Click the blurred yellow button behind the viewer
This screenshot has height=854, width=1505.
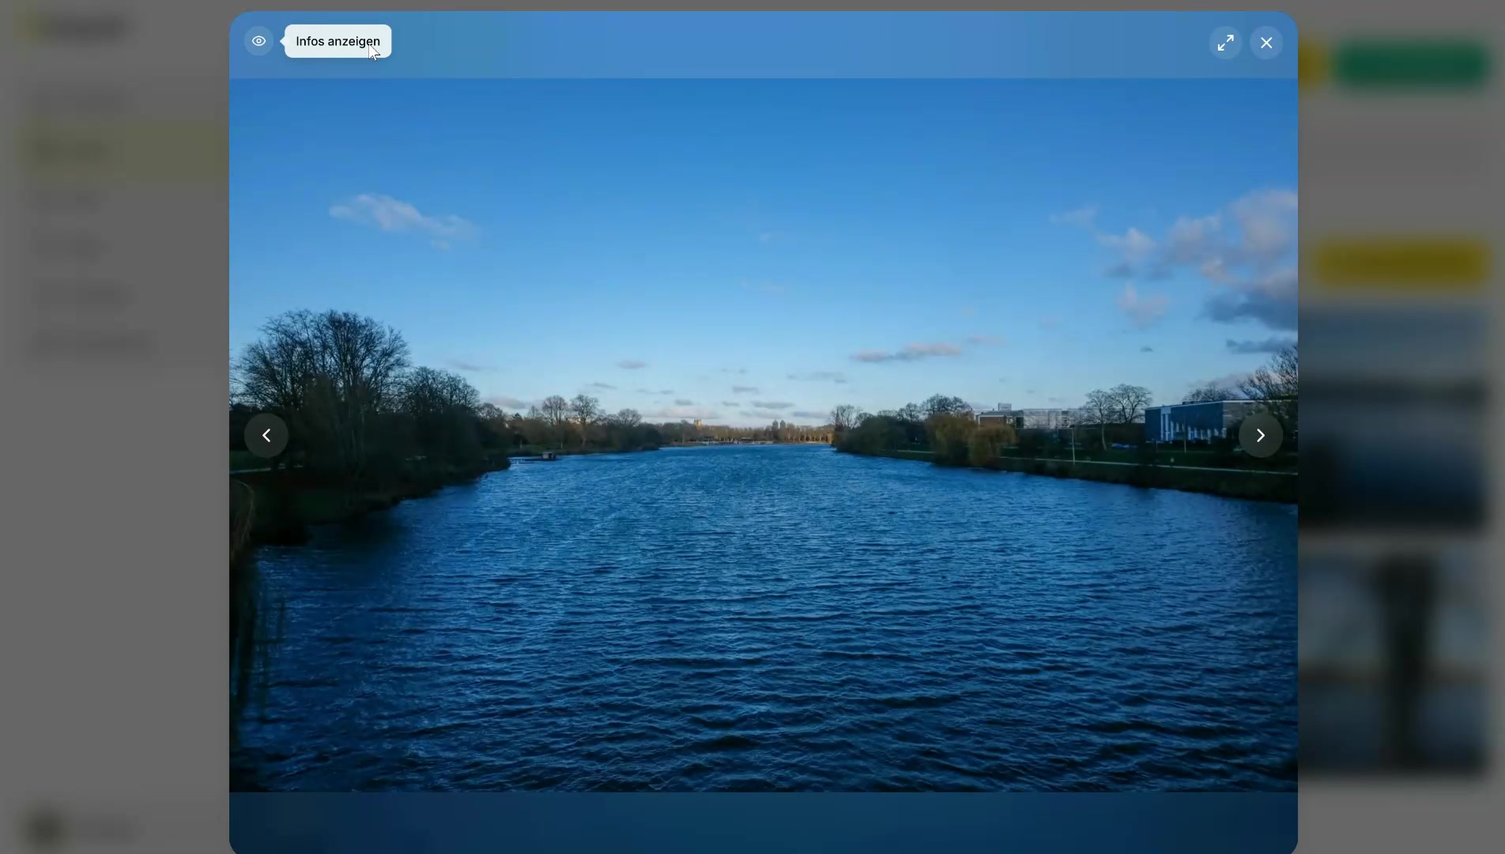(1403, 265)
